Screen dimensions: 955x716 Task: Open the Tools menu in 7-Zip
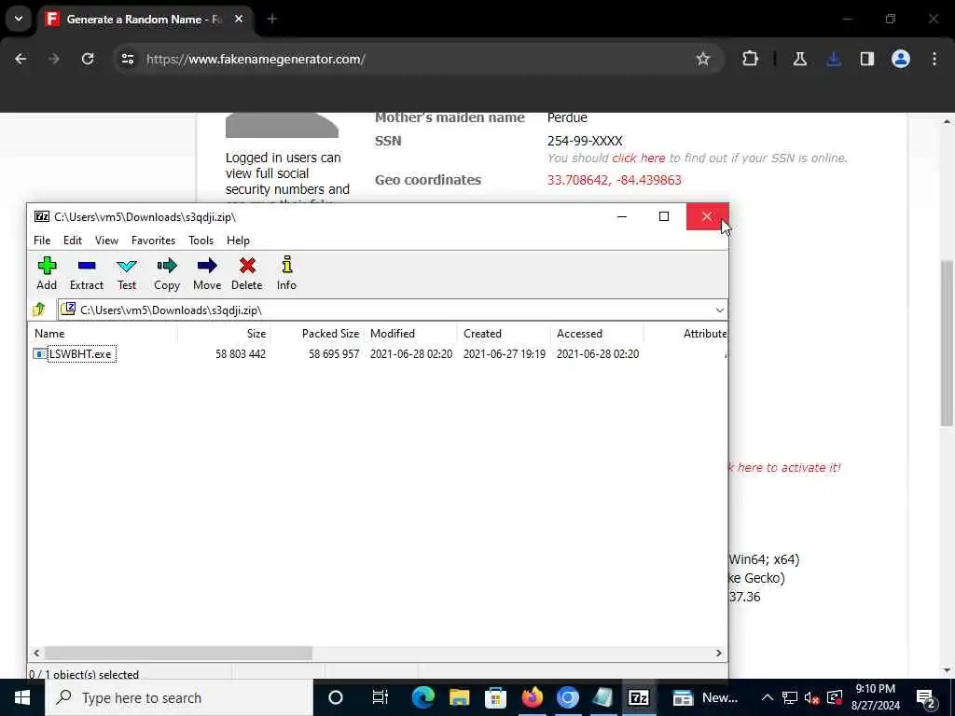(x=201, y=241)
